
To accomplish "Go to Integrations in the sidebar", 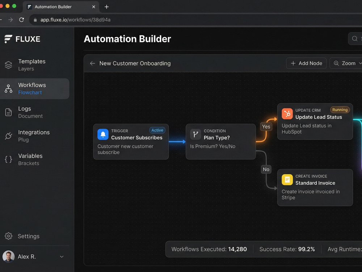I will pos(35,136).
